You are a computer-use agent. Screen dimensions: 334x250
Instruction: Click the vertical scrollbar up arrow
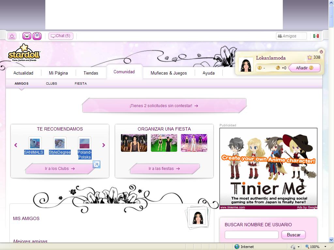tap(331, 2)
